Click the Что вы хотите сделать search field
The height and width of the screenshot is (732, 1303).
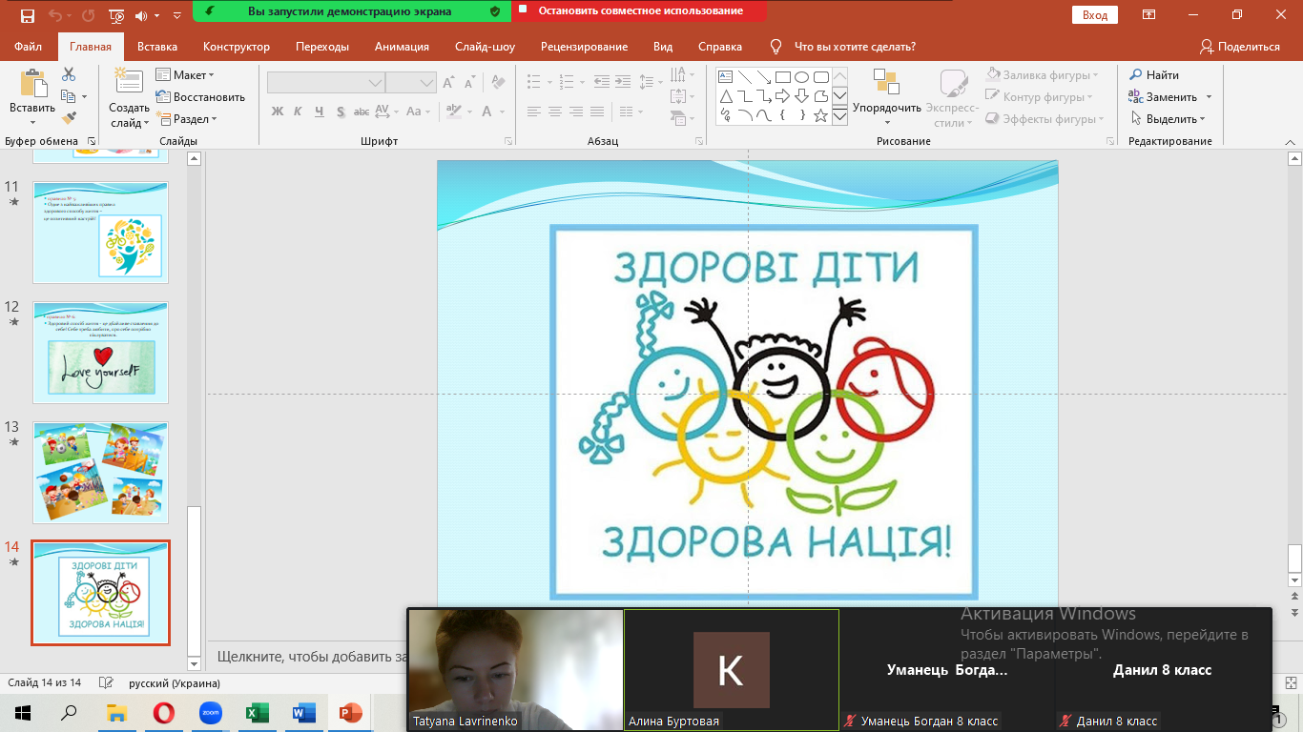(x=855, y=46)
